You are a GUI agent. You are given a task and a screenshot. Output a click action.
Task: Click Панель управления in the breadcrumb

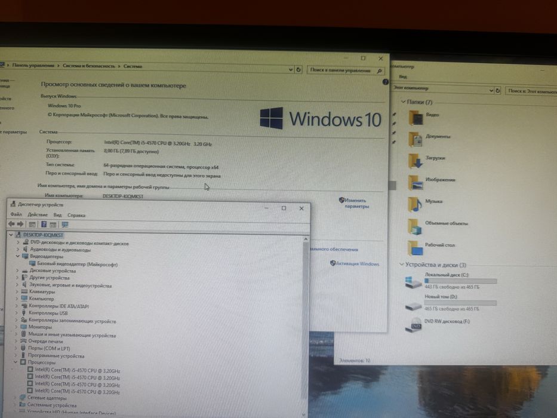tap(33, 65)
